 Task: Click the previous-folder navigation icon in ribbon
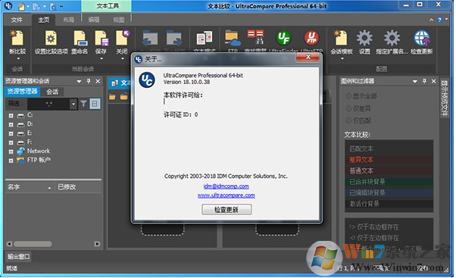(150, 38)
